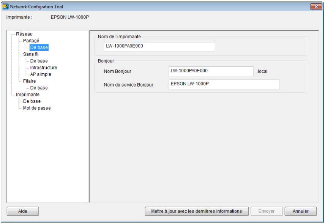
Task: Click the Nom du service Bonjour label
Action: pos(128,85)
